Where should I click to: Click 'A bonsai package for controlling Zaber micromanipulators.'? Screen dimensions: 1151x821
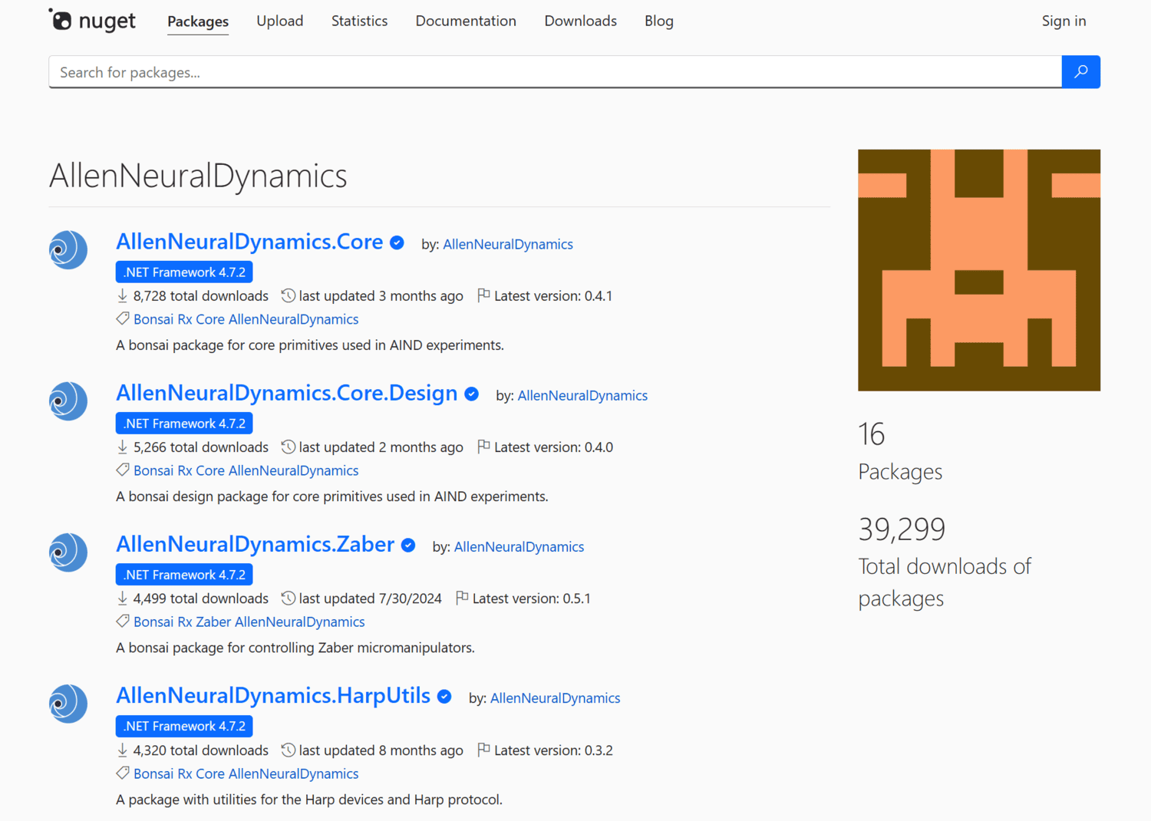(x=295, y=648)
